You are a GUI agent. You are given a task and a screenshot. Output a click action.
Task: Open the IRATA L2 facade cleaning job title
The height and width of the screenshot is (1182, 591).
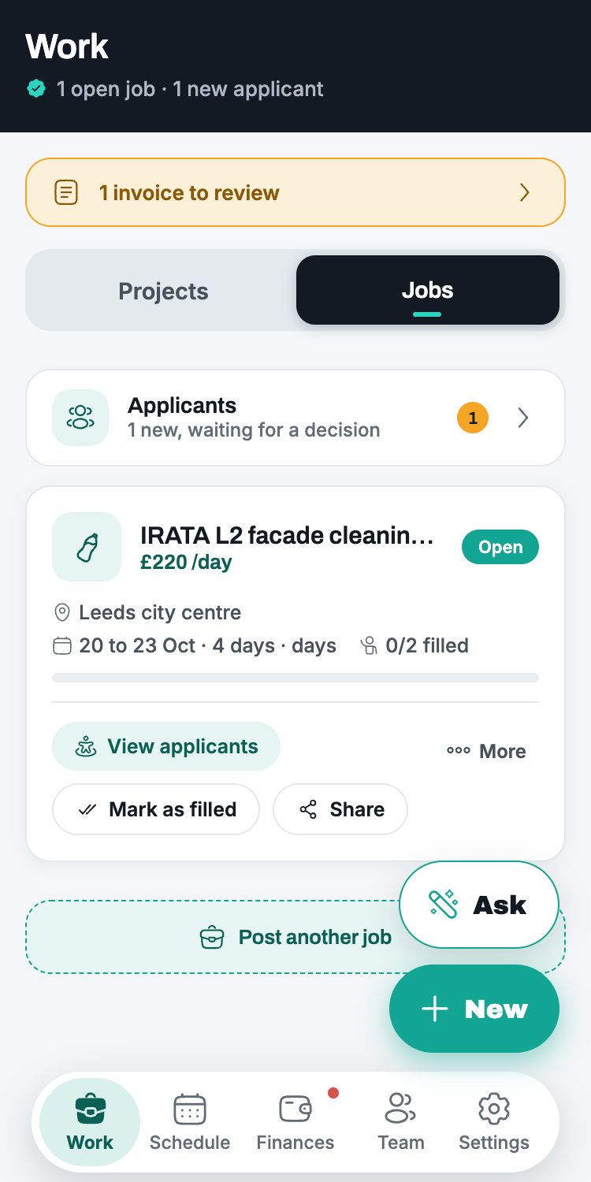tap(288, 536)
